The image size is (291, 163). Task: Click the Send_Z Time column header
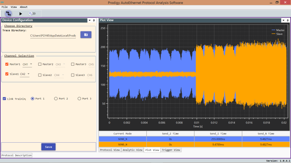pyautogui.click(x=171, y=134)
